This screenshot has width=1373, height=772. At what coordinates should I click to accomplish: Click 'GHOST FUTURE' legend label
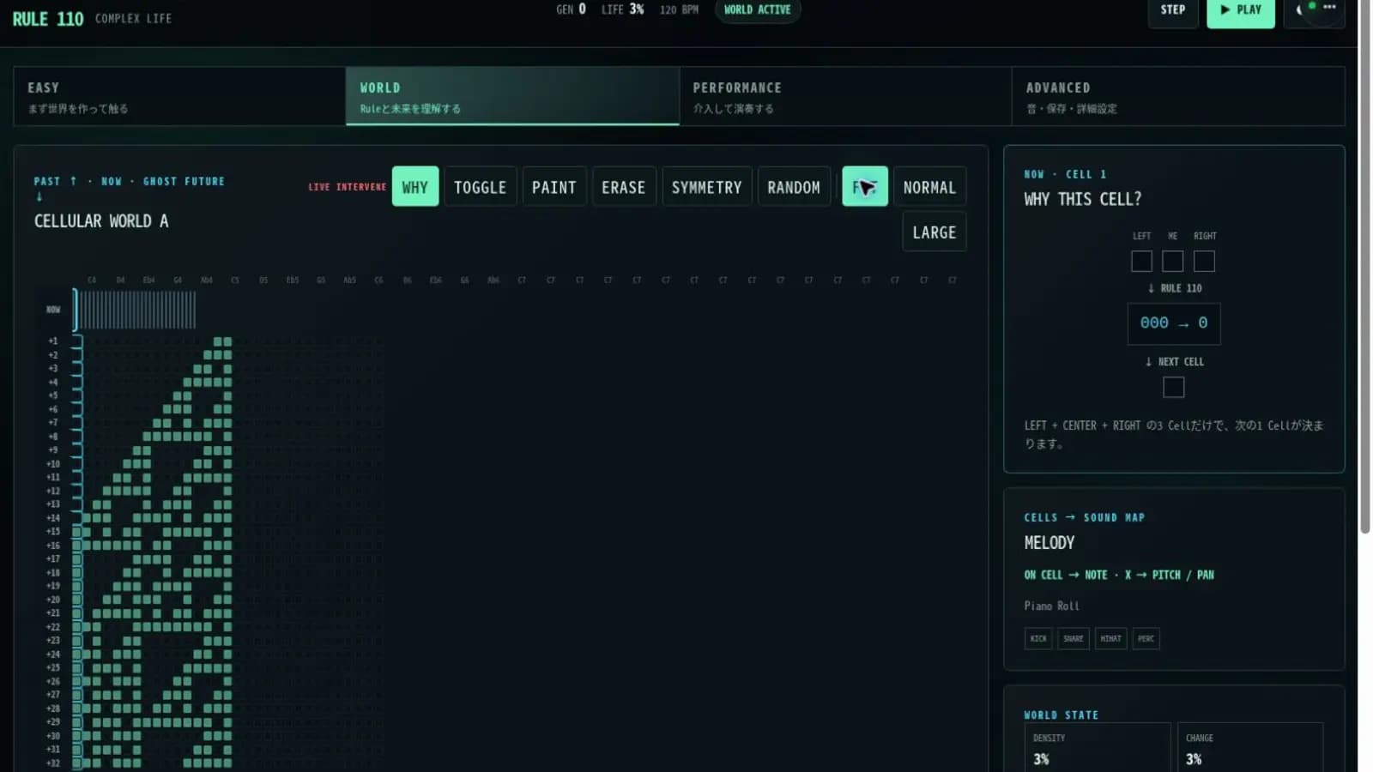(x=184, y=182)
